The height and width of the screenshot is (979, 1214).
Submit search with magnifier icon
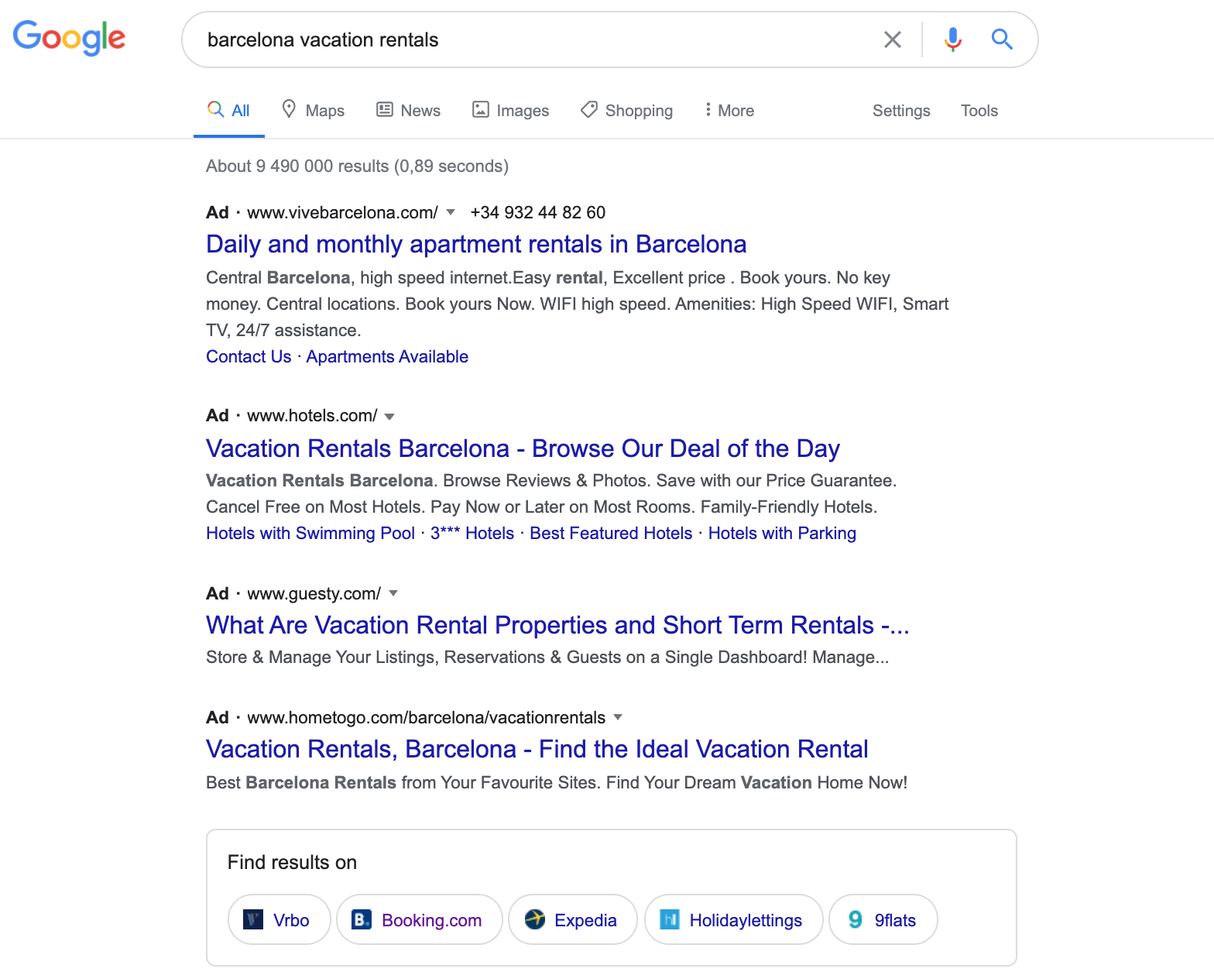click(1002, 40)
